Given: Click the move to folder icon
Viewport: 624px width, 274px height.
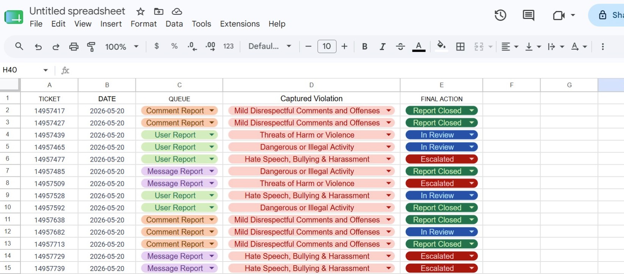Looking at the screenshot, I should point(159,11).
